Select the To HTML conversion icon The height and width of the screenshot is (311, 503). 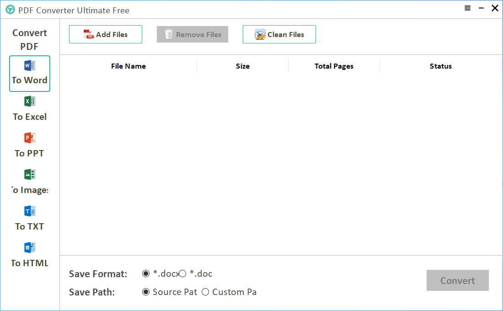(x=30, y=248)
